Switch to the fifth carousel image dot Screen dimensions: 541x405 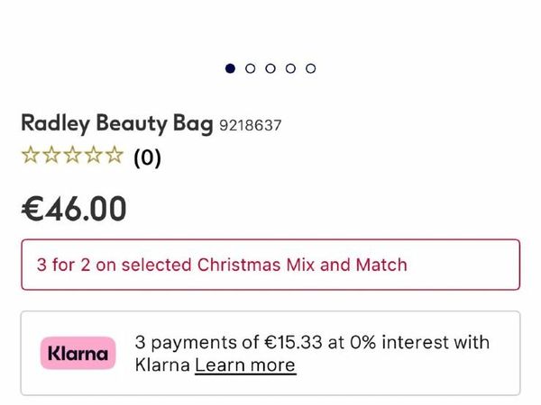[310, 68]
